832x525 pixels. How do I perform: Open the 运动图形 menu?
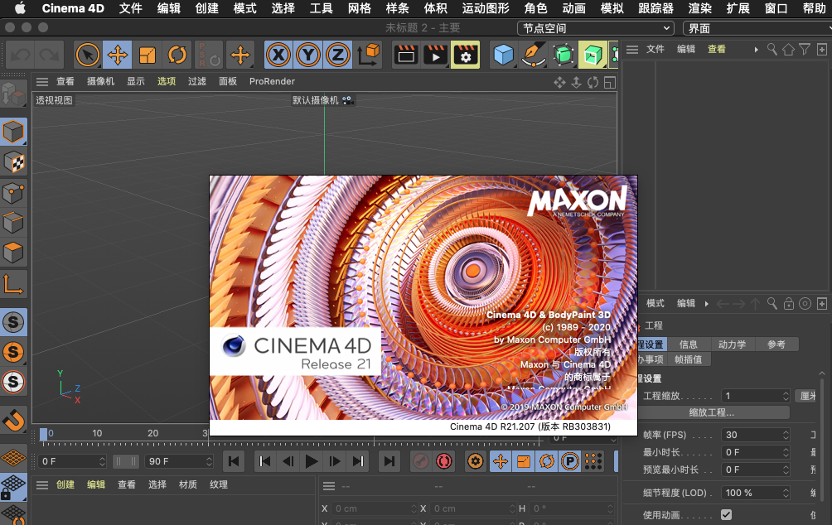[x=486, y=8]
